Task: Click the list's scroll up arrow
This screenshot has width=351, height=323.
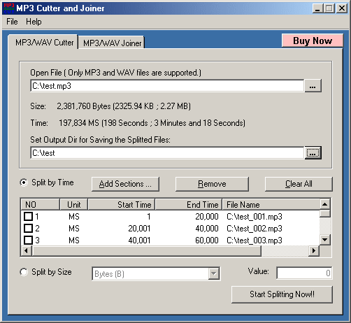Action: (325, 204)
